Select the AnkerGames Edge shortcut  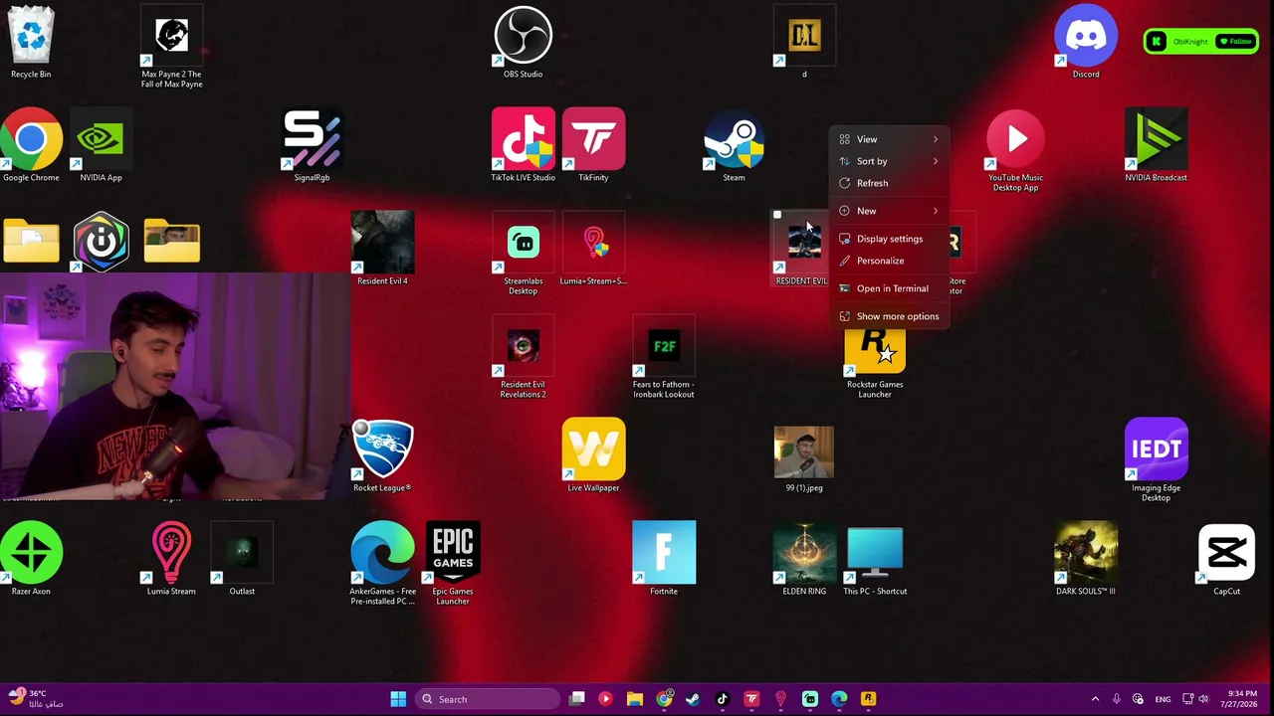pos(382,564)
